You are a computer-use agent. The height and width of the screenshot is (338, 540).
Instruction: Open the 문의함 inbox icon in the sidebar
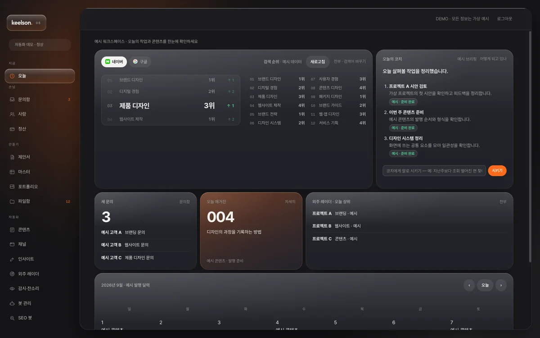click(12, 100)
